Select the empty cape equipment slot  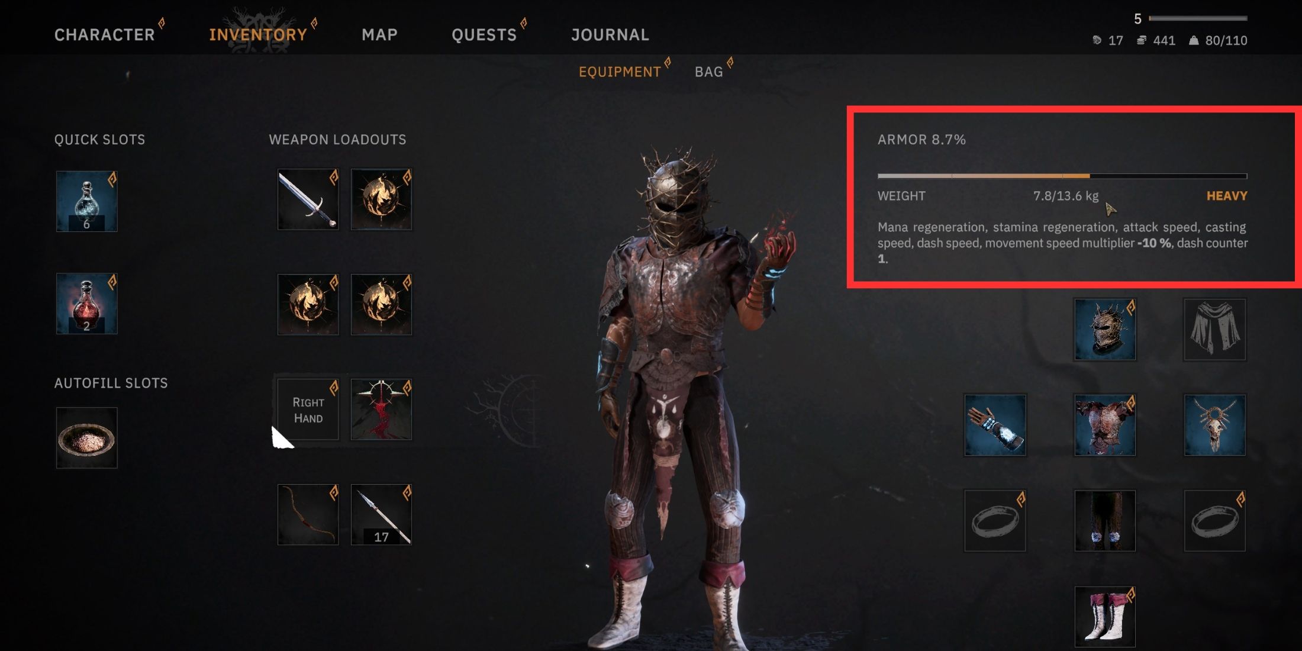coord(1214,329)
